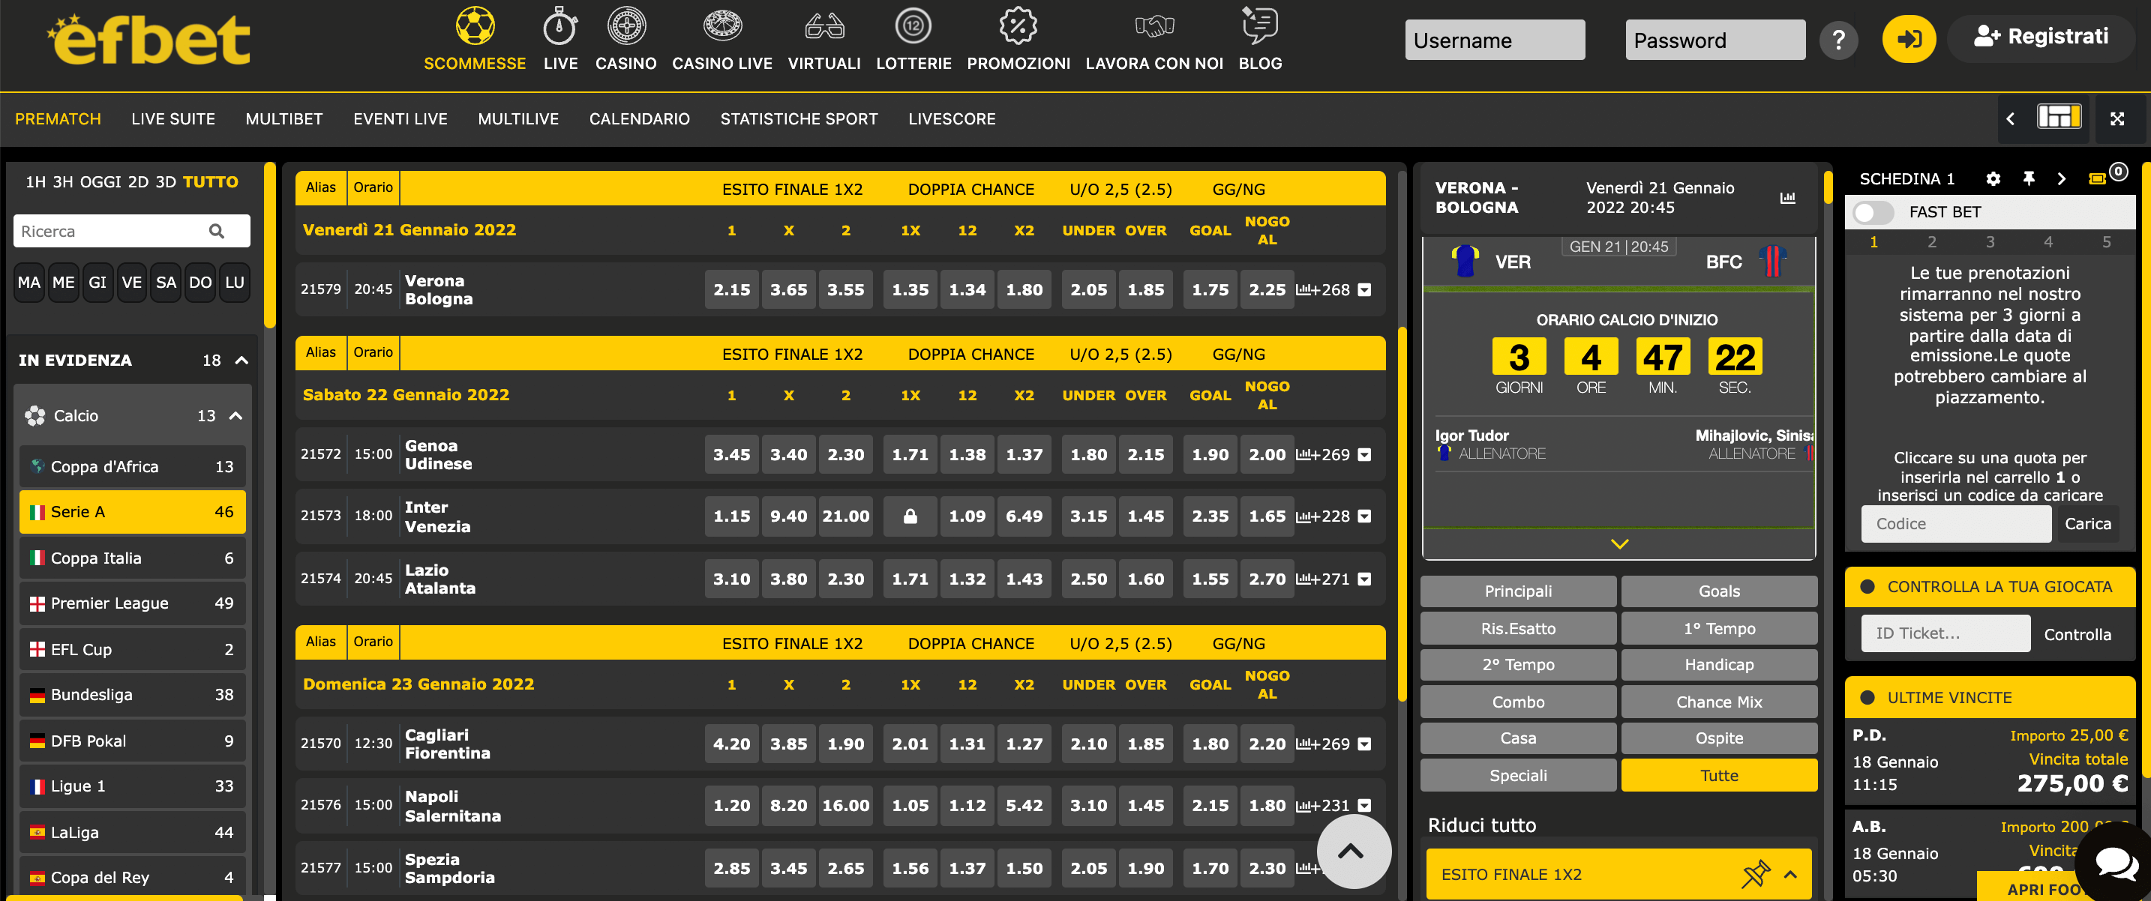
Task: Expand Verona Bologna row dropdown
Action: pos(1364,290)
